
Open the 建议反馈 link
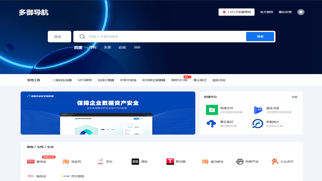click(285, 12)
